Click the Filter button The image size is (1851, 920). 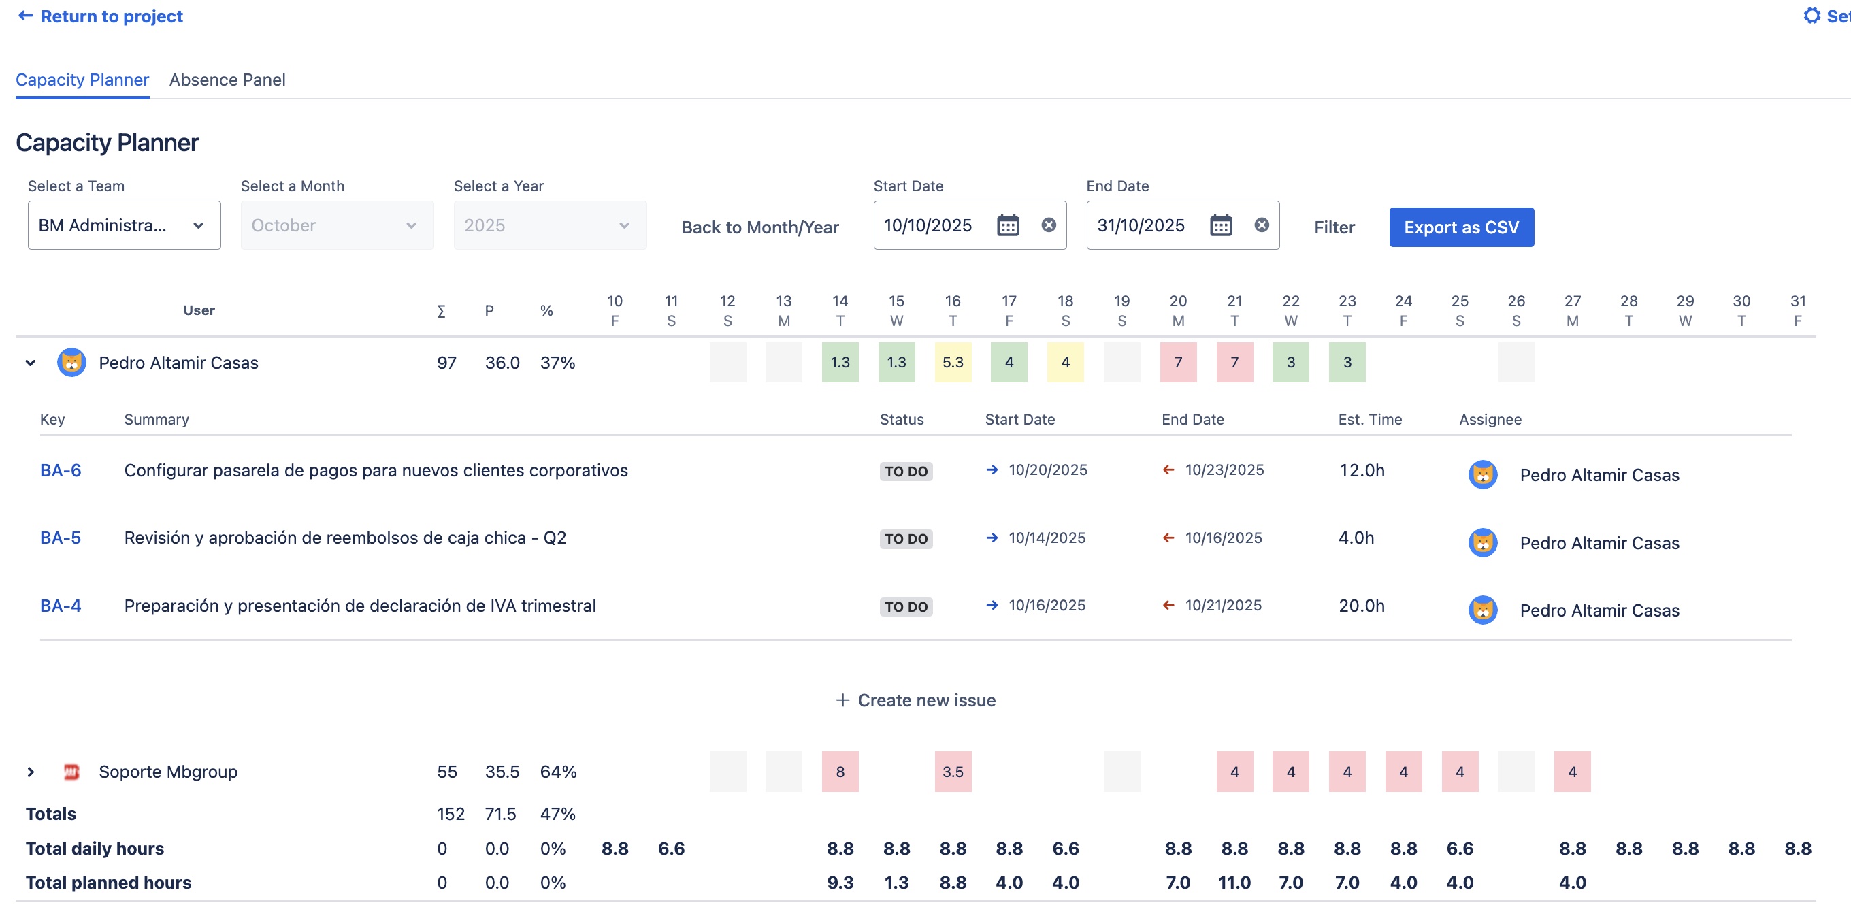tap(1334, 227)
